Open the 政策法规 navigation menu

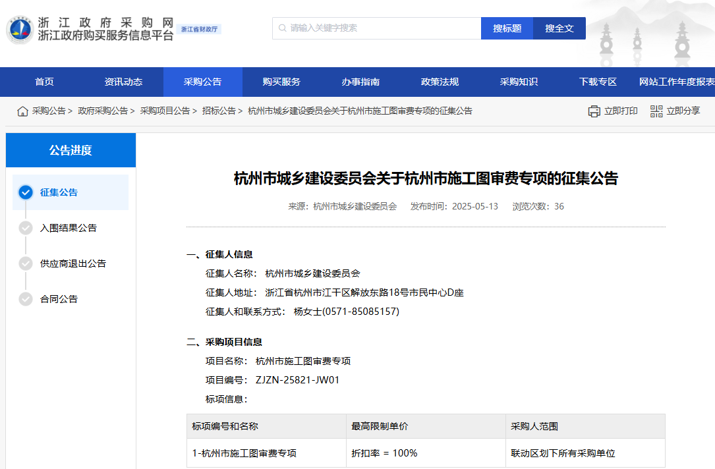pyautogui.click(x=440, y=82)
